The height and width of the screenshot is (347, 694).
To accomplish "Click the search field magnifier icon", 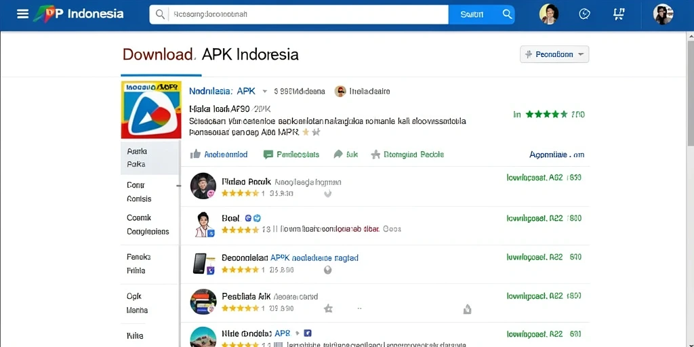I will point(160,15).
